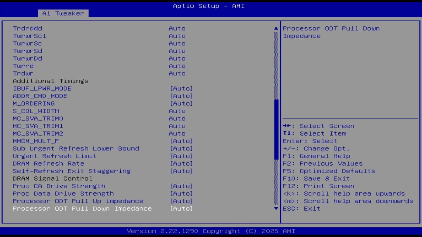Click the F10: Save & Exit hint
The height and width of the screenshot is (237, 422).
316,179
